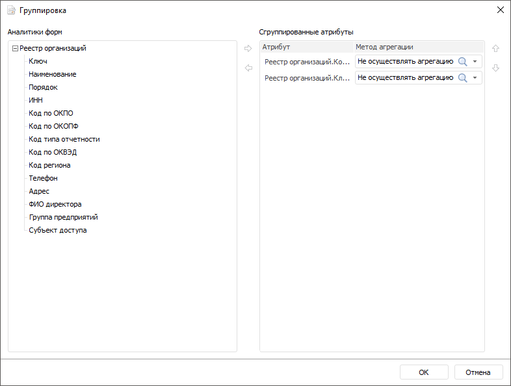Close the Группировка dialog window

pos(500,10)
